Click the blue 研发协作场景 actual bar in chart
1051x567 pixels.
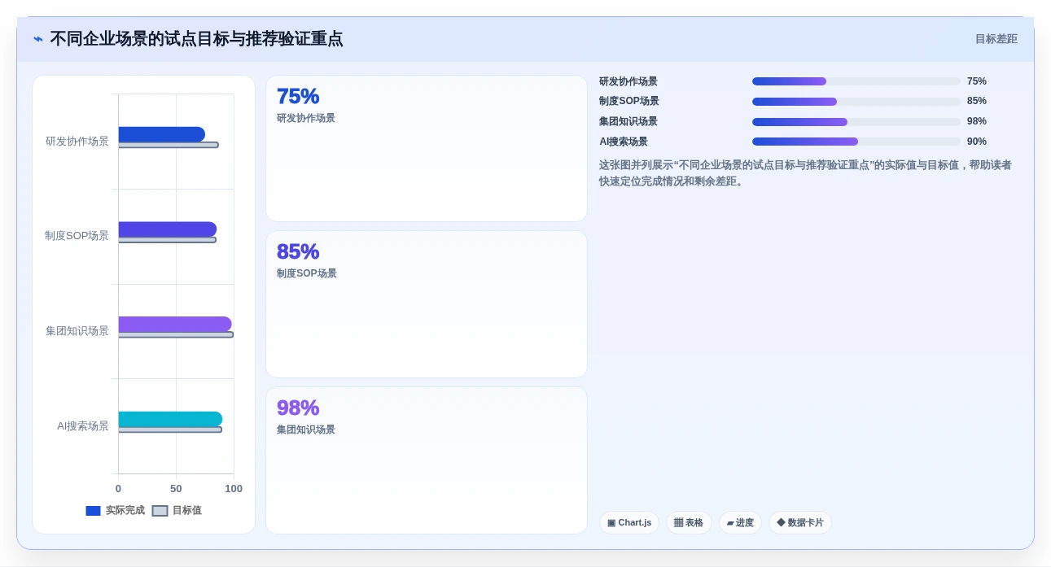161,134
